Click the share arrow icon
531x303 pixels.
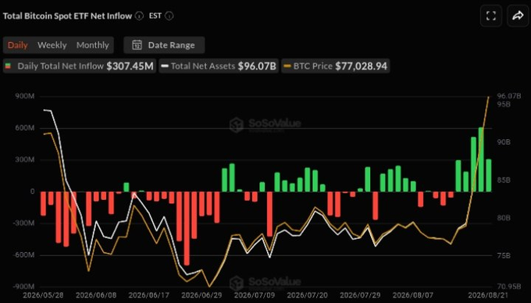tap(518, 16)
